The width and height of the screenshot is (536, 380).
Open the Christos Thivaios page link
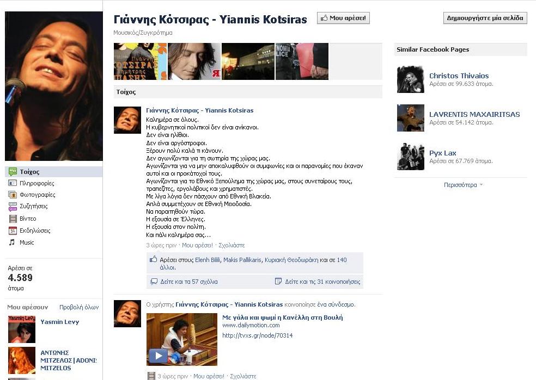[459, 76]
